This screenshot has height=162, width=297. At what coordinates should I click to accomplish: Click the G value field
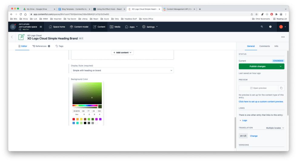pos(89,111)
